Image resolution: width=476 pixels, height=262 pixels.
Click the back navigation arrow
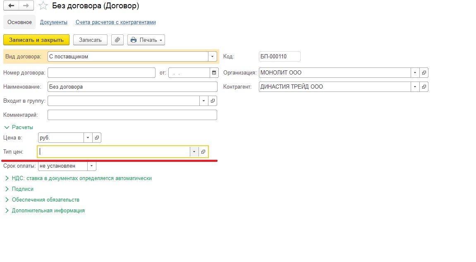(11, 6)
